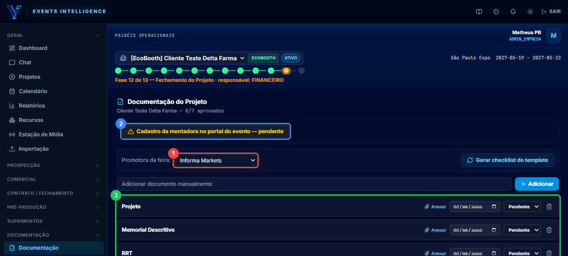Viewport: 568px width, 256px height.
Task: Click the Adicionar button
Action: click(x=537, y=184)
